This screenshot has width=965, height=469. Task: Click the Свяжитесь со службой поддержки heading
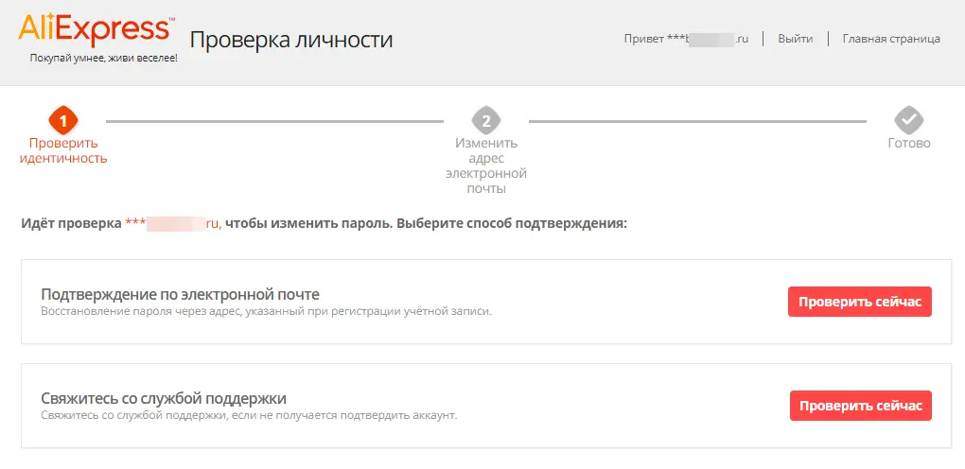(164, 398)
